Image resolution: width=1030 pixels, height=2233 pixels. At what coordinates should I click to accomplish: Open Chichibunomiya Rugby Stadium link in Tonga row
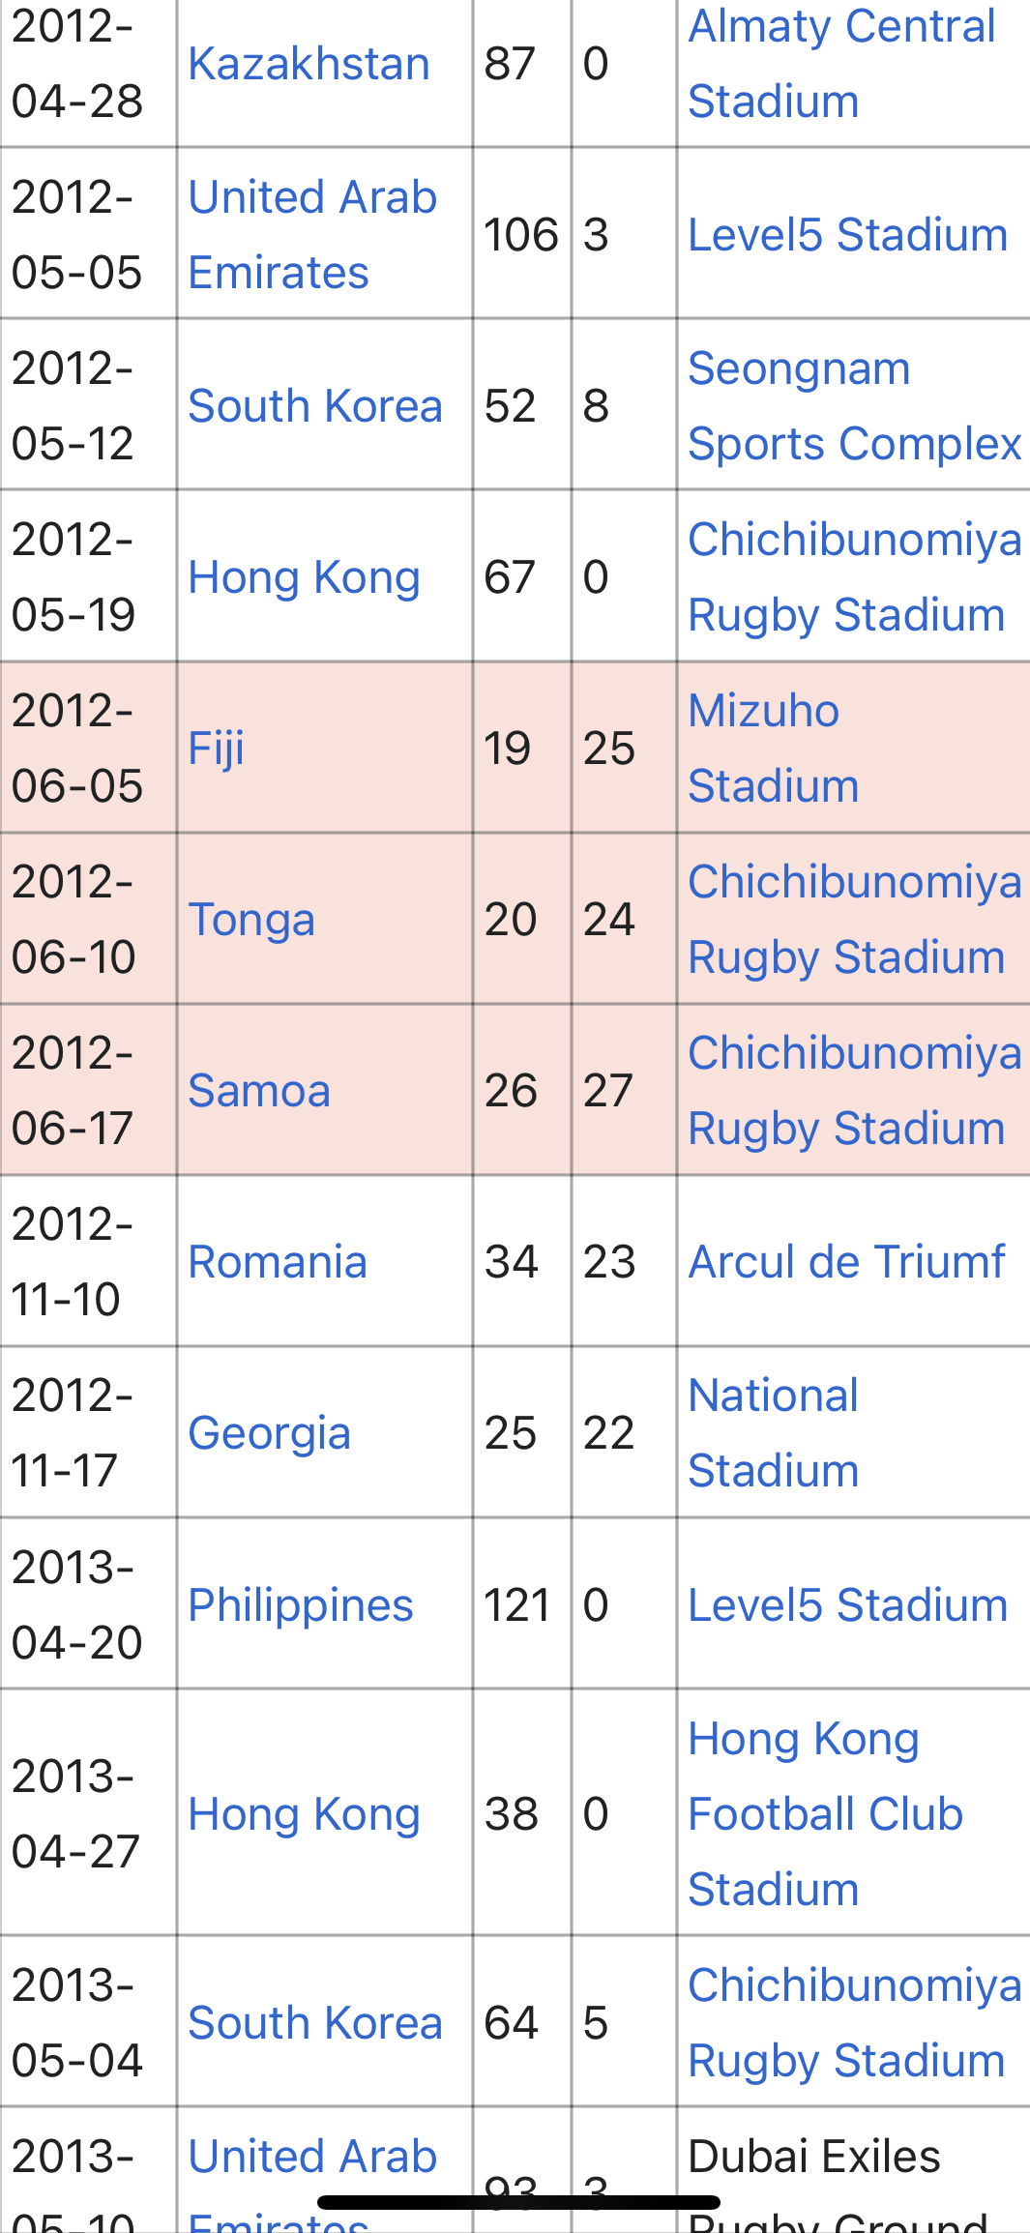pos(855,920)
